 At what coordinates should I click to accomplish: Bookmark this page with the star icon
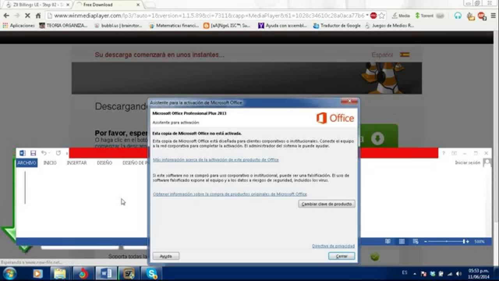coord(382,16)
